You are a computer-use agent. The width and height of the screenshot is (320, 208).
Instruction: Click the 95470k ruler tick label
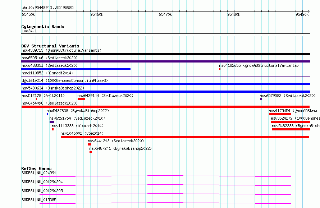click(x=165, y=14)
